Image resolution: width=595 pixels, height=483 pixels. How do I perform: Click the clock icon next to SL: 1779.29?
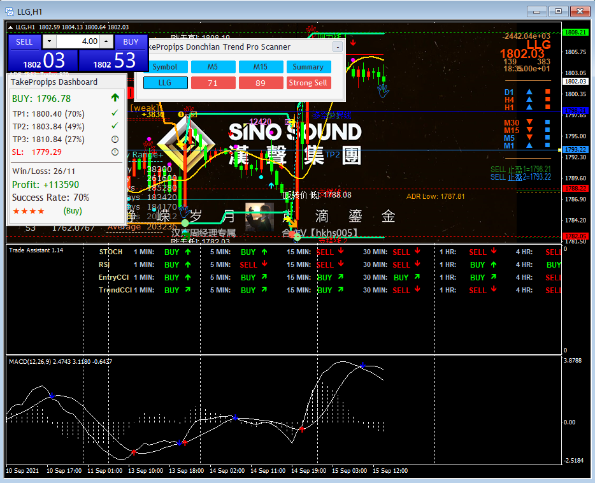(x=115, y=152)
